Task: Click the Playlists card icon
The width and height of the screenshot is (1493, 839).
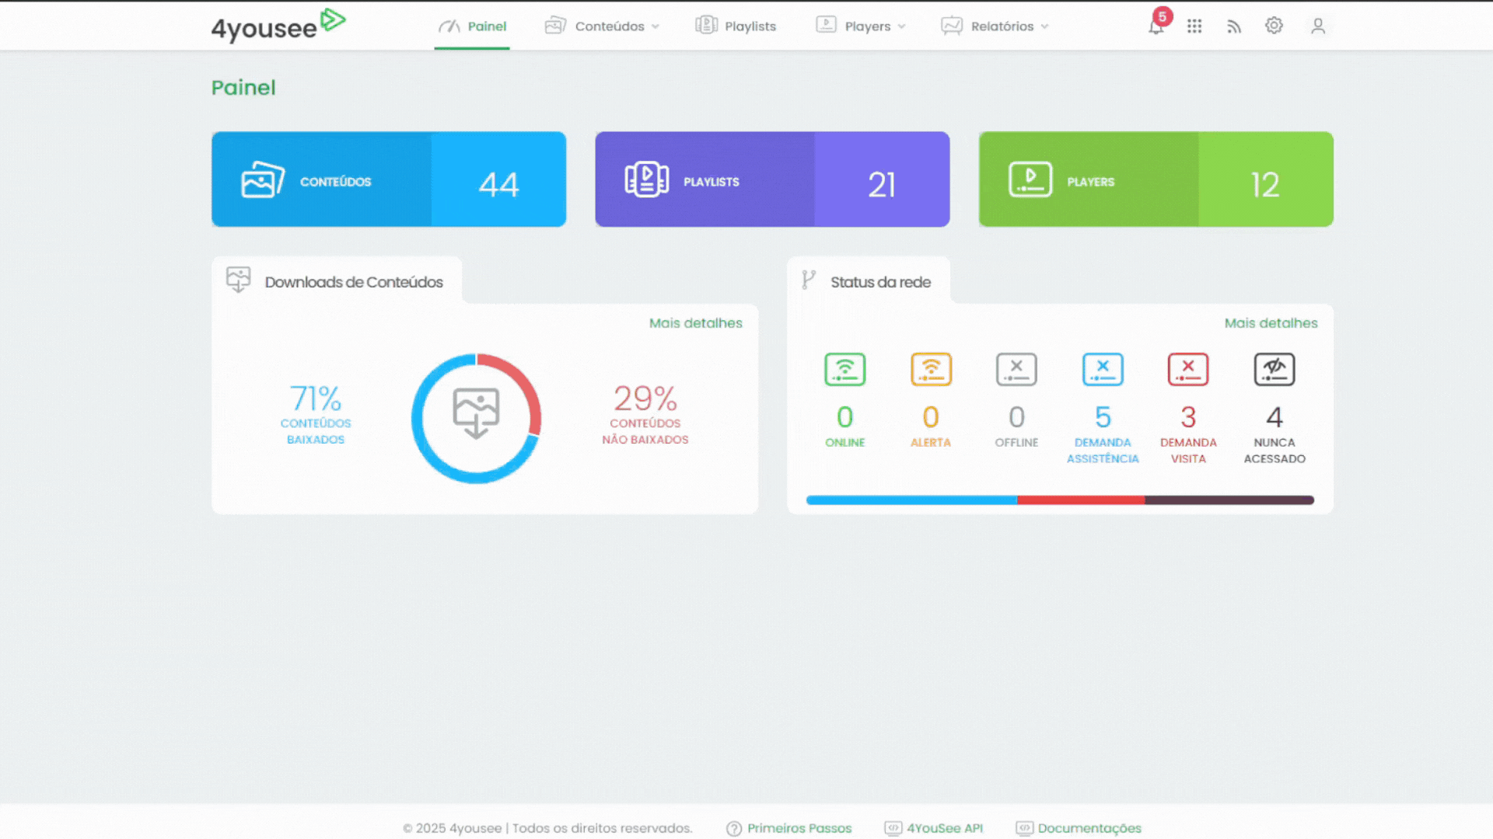Action: pyautogui.click(x=646, y=179)
